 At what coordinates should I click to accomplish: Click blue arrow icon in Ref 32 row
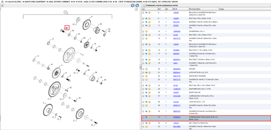pyautogui.click(x=146, y=123)
